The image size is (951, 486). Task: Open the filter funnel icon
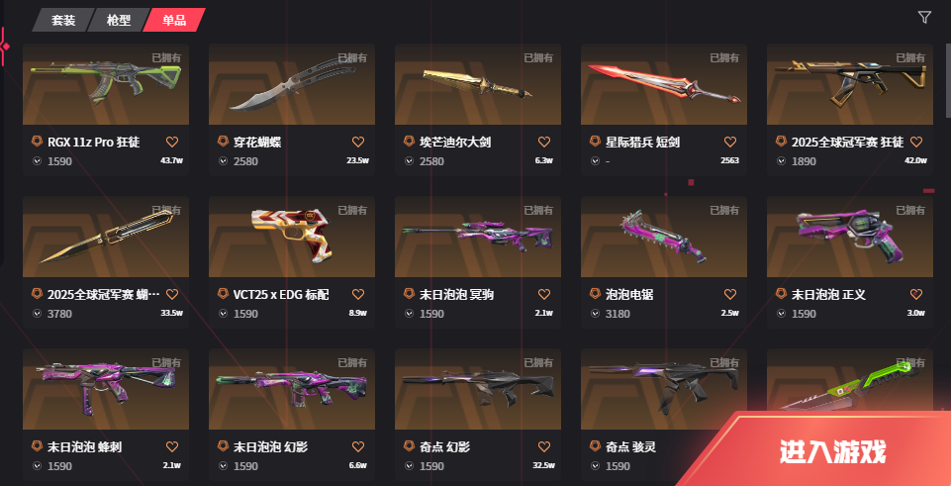pyautogui.click(x=923, y=18)
